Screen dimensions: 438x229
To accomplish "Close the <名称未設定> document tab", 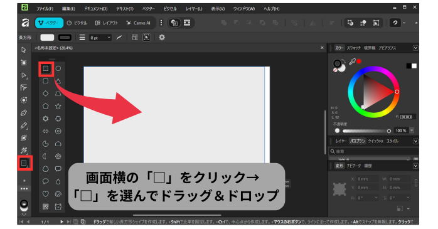I will click(x=322, y=48).
